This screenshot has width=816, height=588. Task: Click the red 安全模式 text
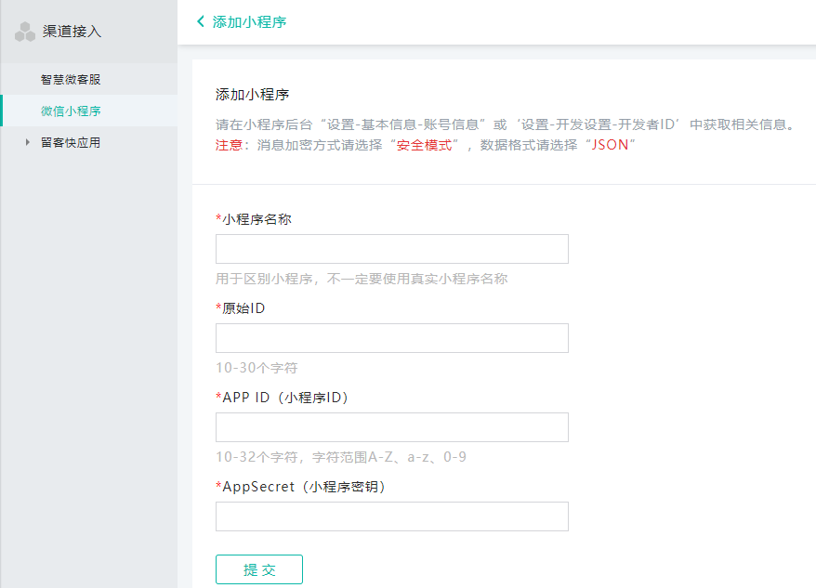(x=423, y=146)
